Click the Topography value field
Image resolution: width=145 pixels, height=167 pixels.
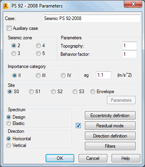(130, 46)
